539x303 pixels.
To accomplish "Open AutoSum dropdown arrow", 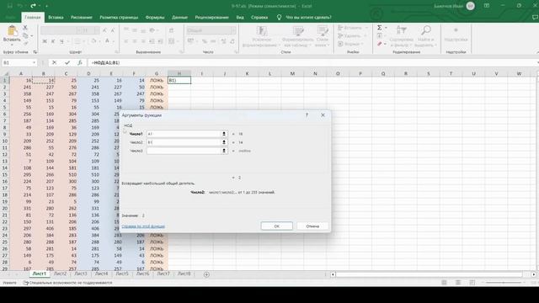I will (386, 28).
